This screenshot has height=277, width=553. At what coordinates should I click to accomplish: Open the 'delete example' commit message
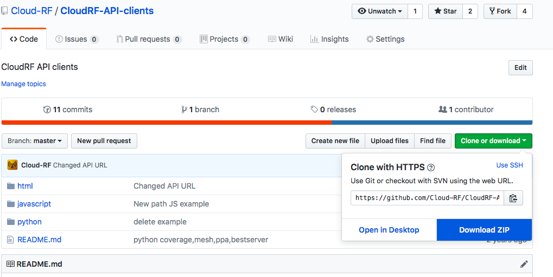coord(160,222)
